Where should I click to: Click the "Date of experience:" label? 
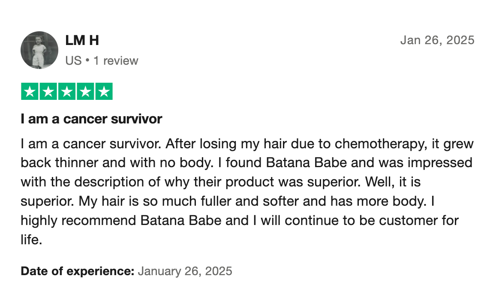78,271
